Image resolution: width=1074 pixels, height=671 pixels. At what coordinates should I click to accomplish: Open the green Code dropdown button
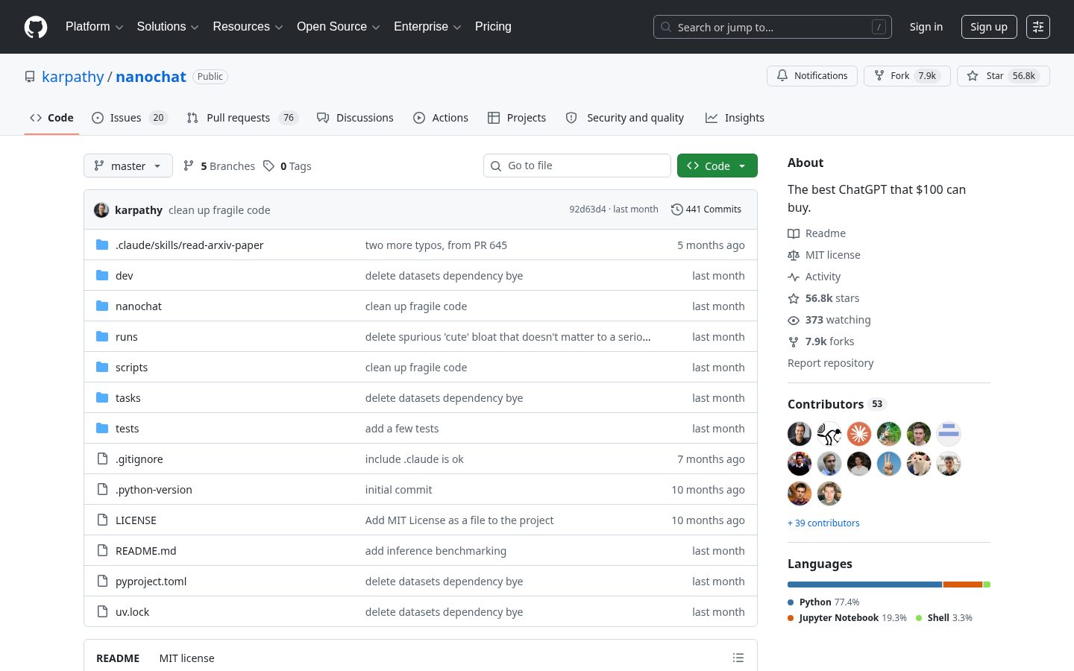pos(717,166)
